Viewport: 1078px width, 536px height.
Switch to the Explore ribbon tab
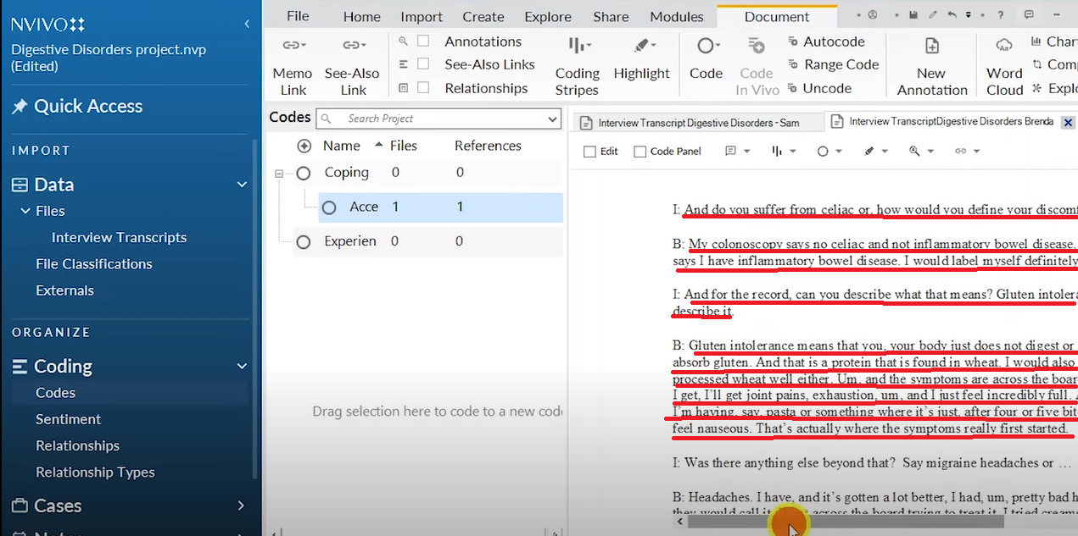(x=547, y=15)
